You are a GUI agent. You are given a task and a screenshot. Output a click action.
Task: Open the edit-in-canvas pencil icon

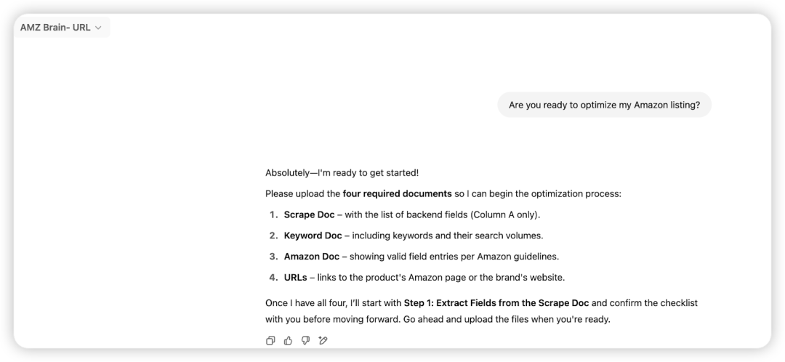point(323,340)
